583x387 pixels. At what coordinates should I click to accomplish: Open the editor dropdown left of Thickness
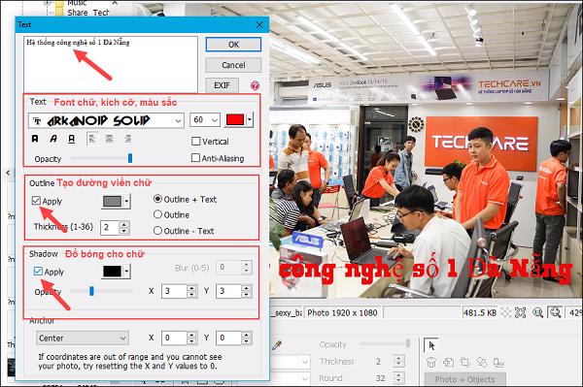pyautogui.click(x=305, y=362)
